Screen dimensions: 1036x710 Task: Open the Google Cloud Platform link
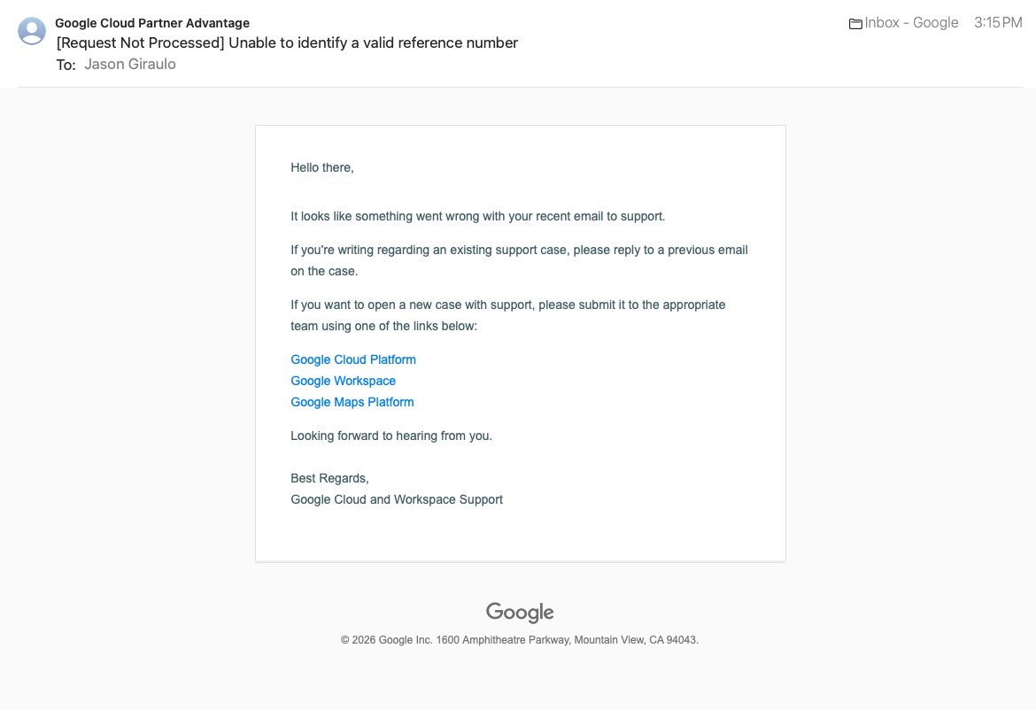pos(353,359)
